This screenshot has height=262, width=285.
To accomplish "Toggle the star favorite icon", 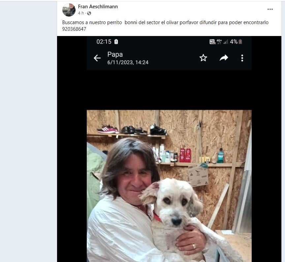I will 203,58.
